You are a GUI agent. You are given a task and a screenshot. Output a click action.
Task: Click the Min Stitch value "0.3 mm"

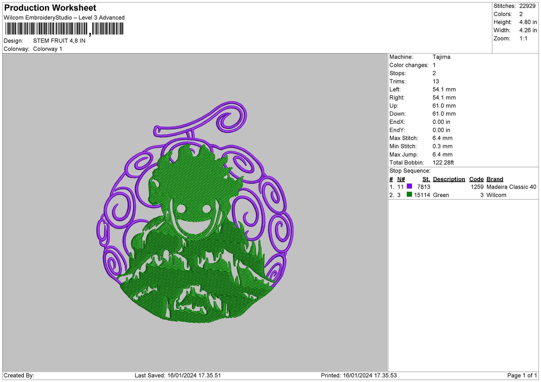[x=442, y=146]
